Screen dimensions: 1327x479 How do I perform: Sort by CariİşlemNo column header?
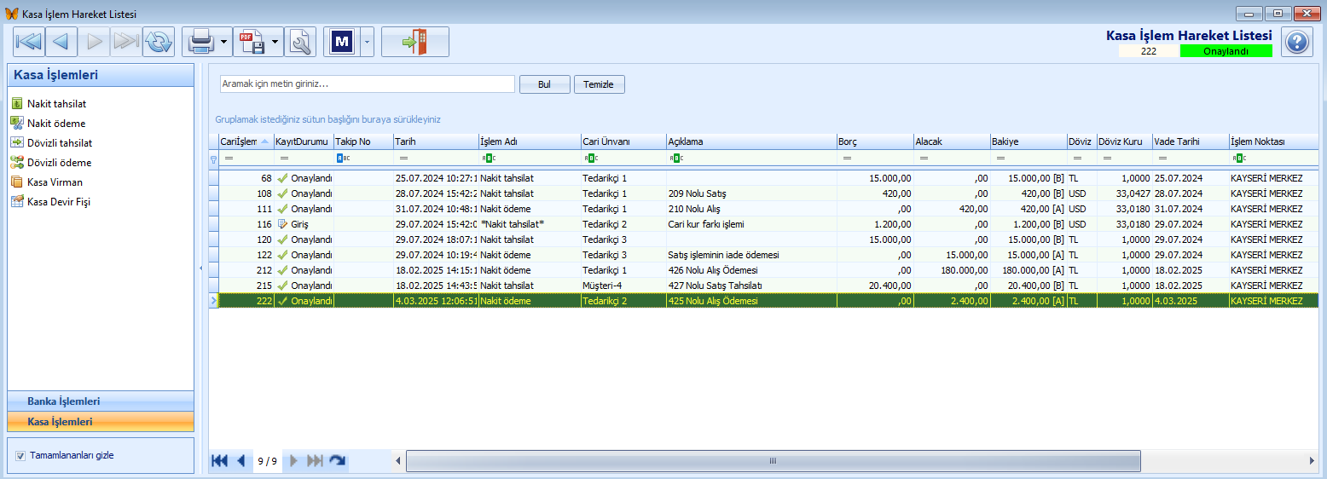246,141
